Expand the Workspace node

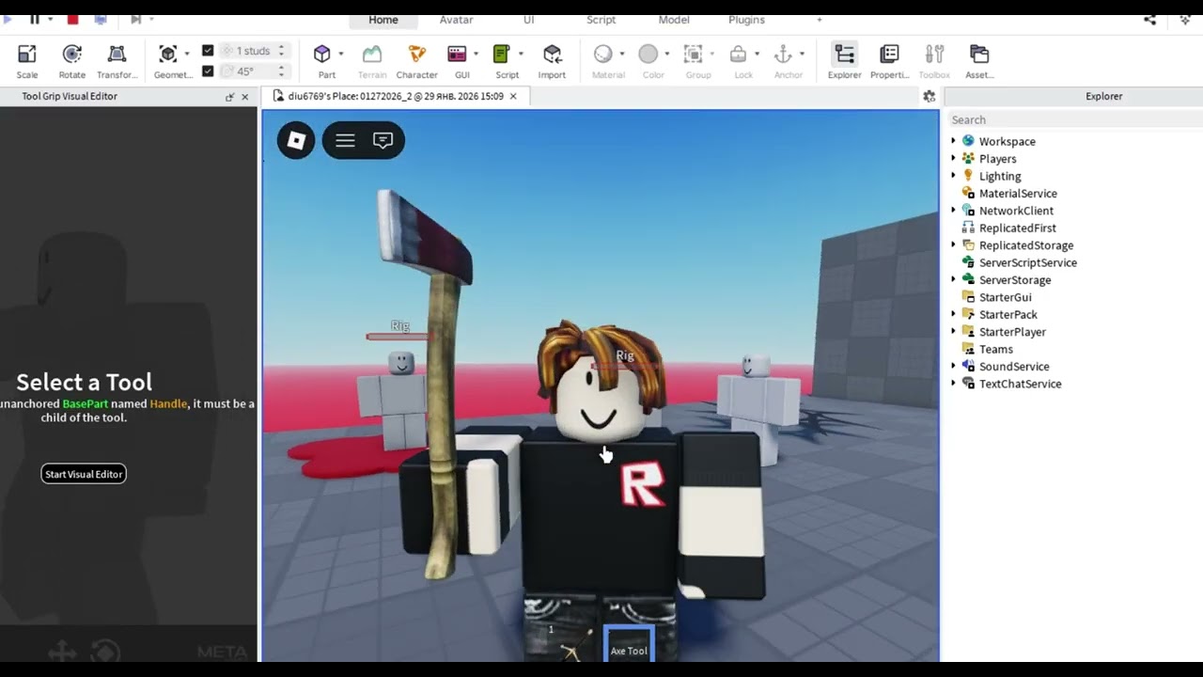[x=953, y=141]
